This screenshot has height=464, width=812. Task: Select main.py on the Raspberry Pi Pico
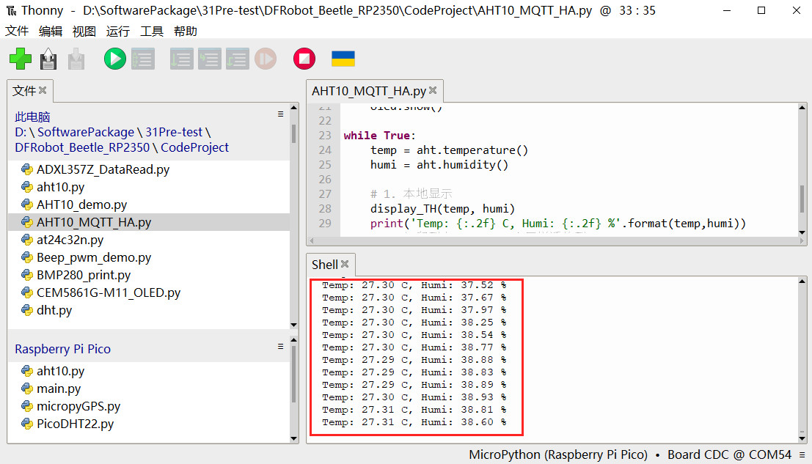[x=149, y=388]
